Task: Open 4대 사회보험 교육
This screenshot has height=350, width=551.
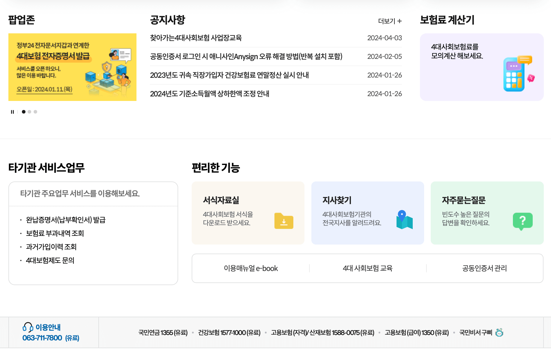Action: [368, 268]
